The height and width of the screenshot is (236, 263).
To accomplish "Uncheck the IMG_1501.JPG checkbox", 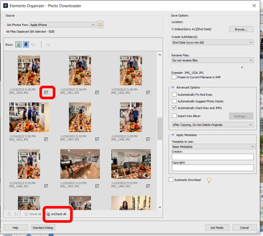I will [x=97, y=92].
